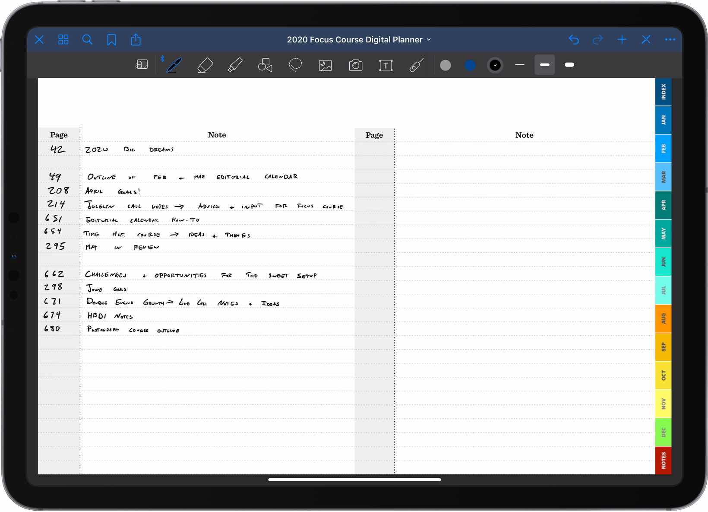Click the "HBDI Notes" note entry

(110, 316)
